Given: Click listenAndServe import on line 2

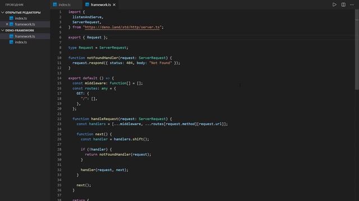Looking at the screenshot, I should point(87,17).
